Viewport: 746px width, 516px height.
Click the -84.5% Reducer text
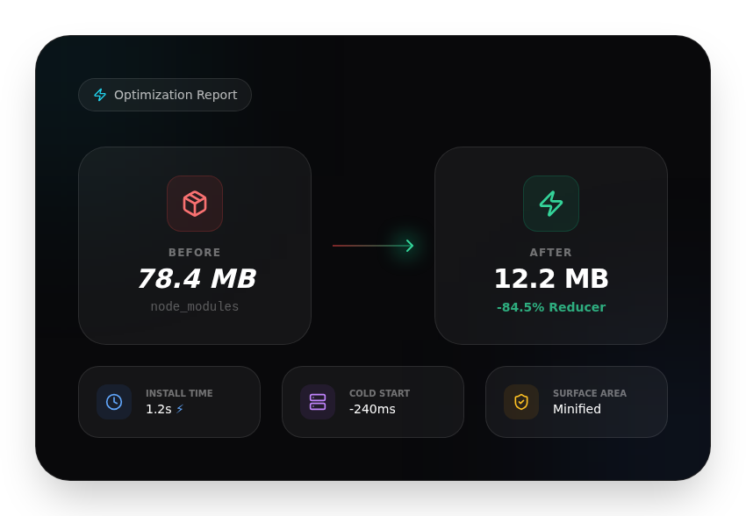point(551,307)
